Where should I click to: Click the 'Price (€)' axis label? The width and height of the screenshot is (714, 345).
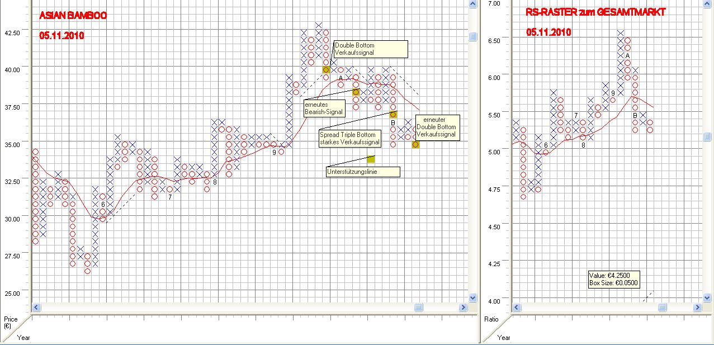[10, 323]
